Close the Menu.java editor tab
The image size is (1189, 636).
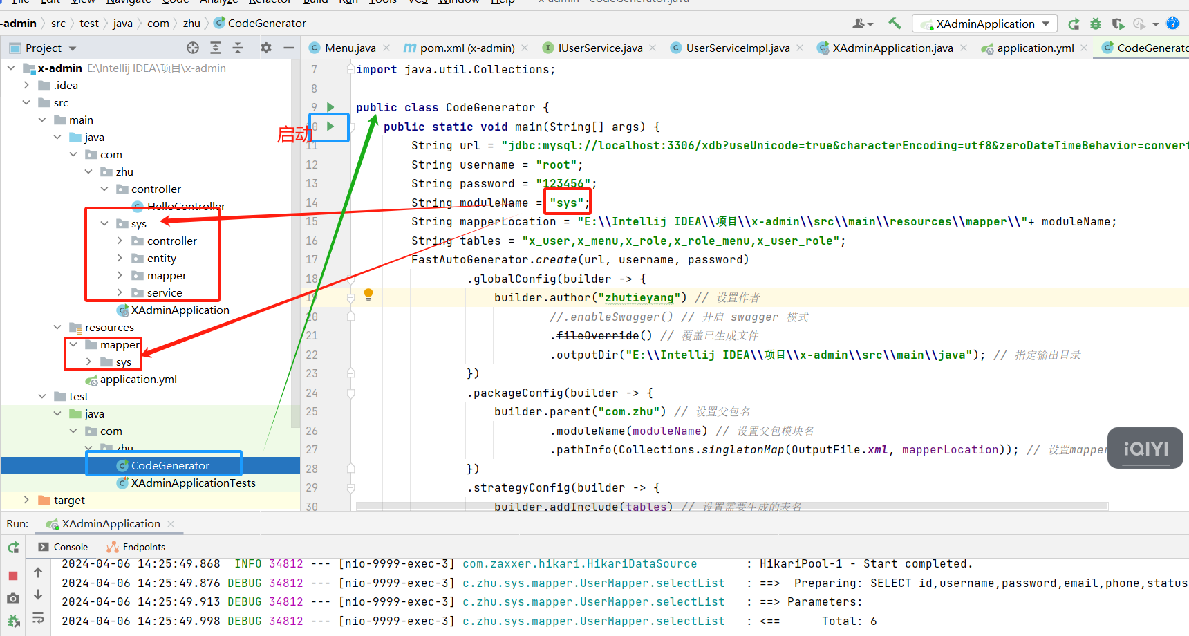click(386, 48)
